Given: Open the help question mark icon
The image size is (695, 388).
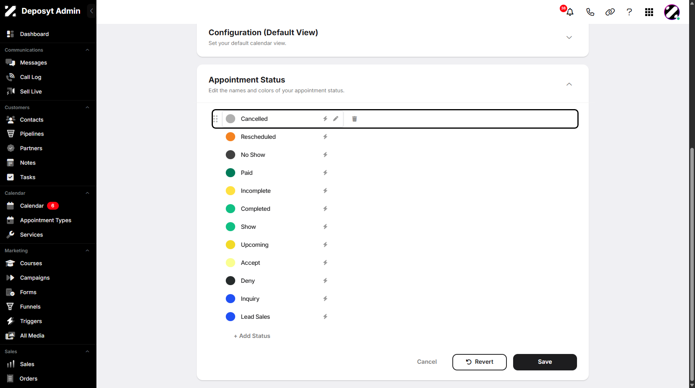Looking at the screenshot, I should (x=629, y=12).
